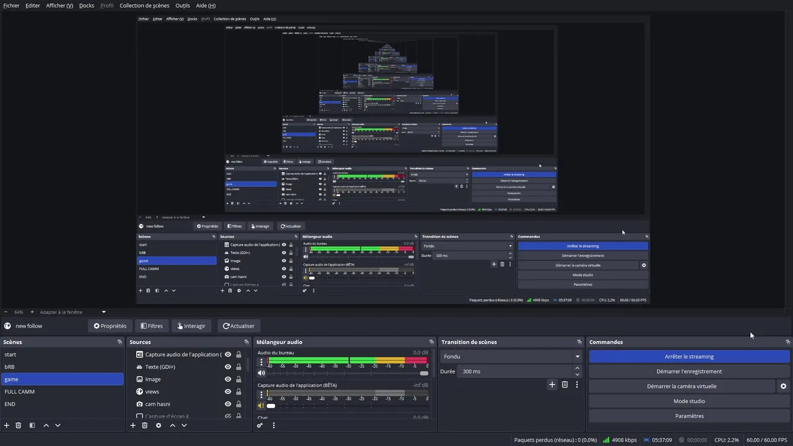Screen dimensions: 793x446
Task: Open the Fichier menu
Action: (x=11, y=6)
